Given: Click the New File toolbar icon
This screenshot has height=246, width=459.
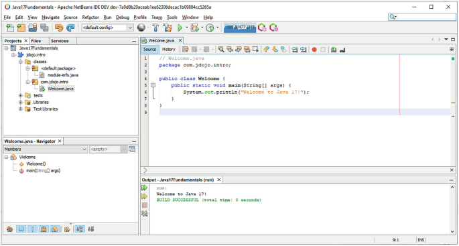Looking at the screenshot, I should point(10,28).
